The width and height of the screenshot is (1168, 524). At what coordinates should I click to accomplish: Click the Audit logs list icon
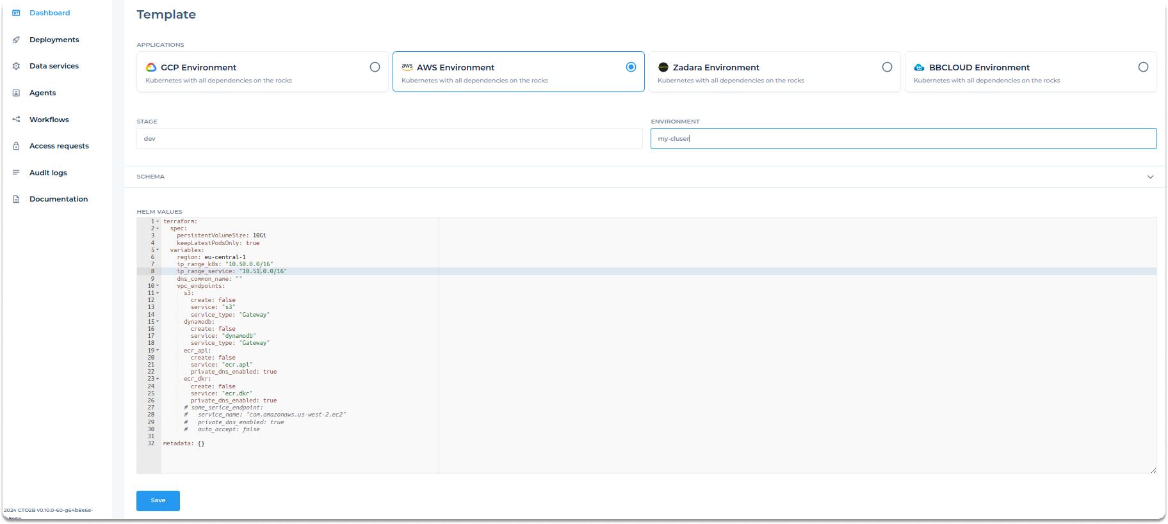coord(16,173)
